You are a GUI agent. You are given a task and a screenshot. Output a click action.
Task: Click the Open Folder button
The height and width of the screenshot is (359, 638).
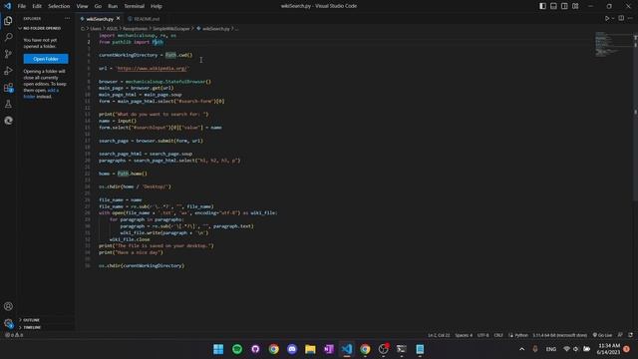pyautogui.click(x=46, y=59)
